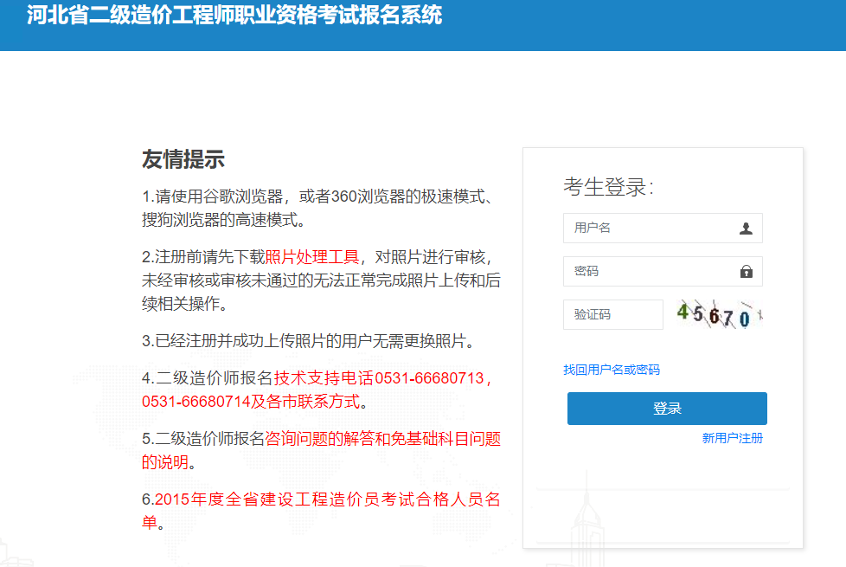Refresh the captcha image 45670
The height and width of the screenshot is (567, 846).
point(719,314)
